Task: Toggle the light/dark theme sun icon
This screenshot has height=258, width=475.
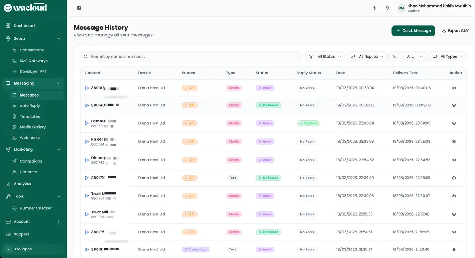Action: pyautogui.click(x=374, y=8)
